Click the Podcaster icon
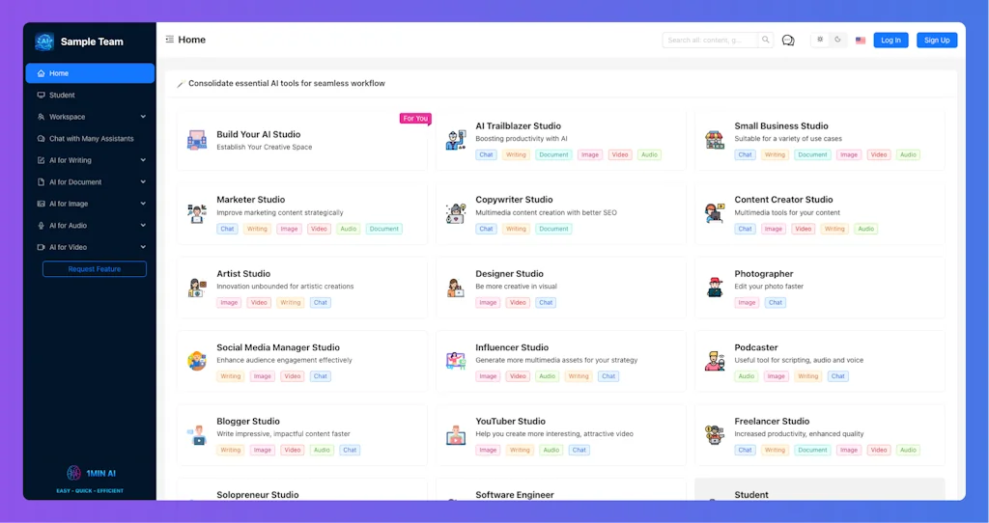Viewport: 989px width, 523px height. pos(715,361)
